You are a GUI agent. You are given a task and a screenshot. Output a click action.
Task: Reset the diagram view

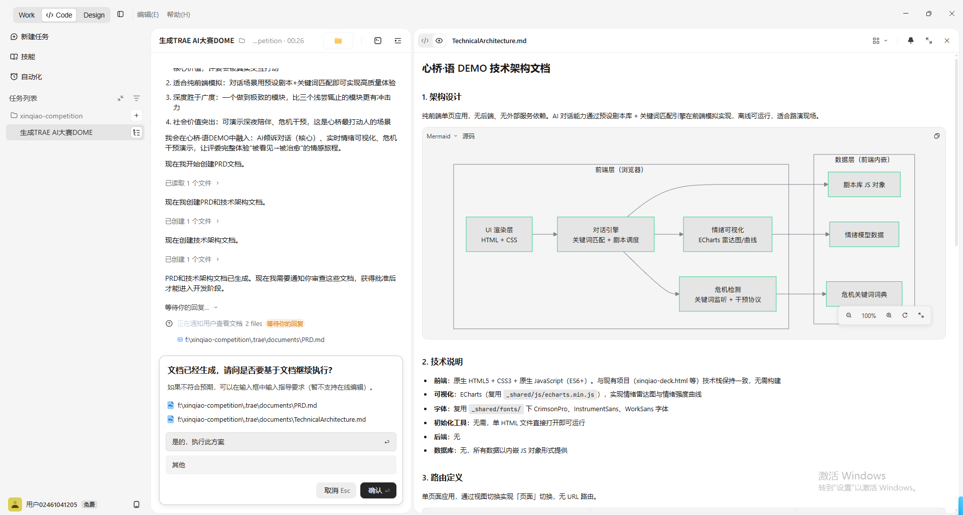point(905,315)
